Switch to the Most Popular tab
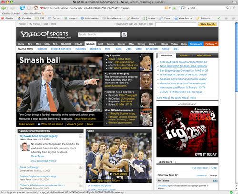This screenshot has width=238, height=194. pos(204,55)
